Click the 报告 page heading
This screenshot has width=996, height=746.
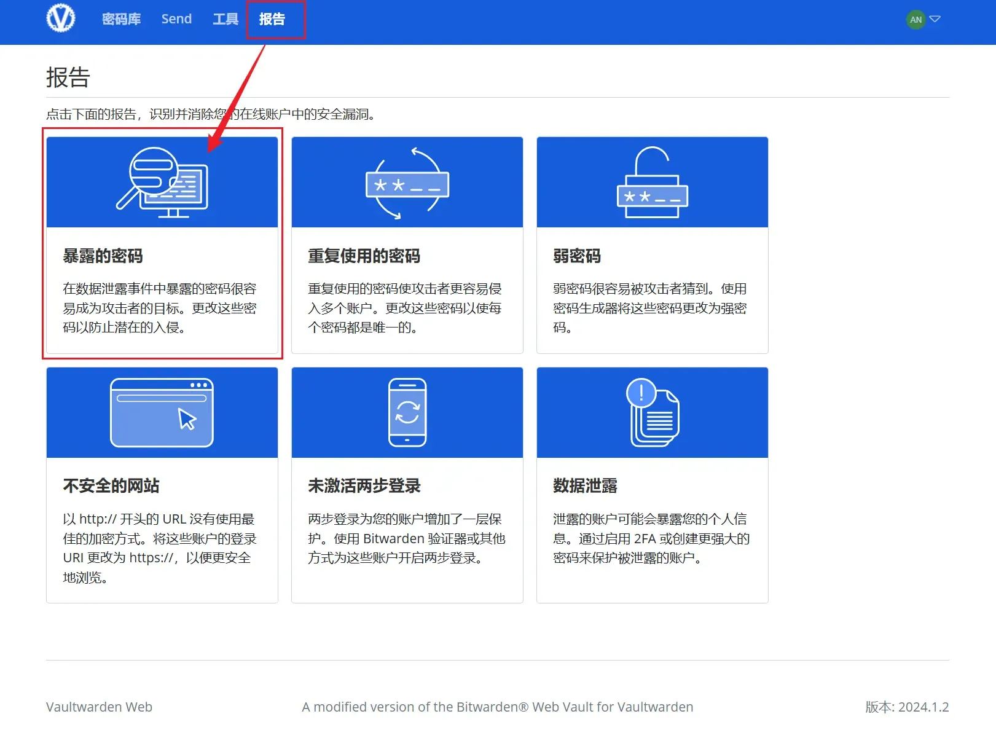pos(68,77)
